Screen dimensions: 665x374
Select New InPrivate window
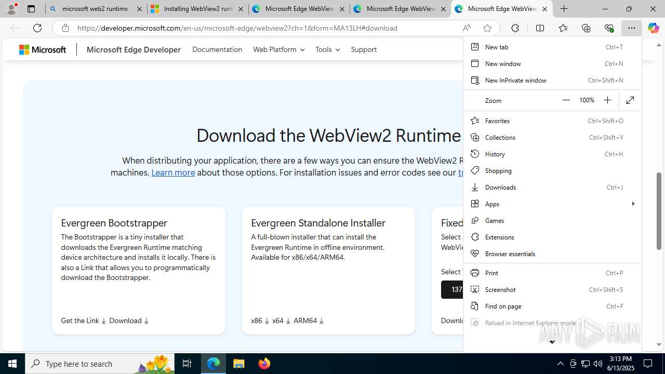[552, 80]
